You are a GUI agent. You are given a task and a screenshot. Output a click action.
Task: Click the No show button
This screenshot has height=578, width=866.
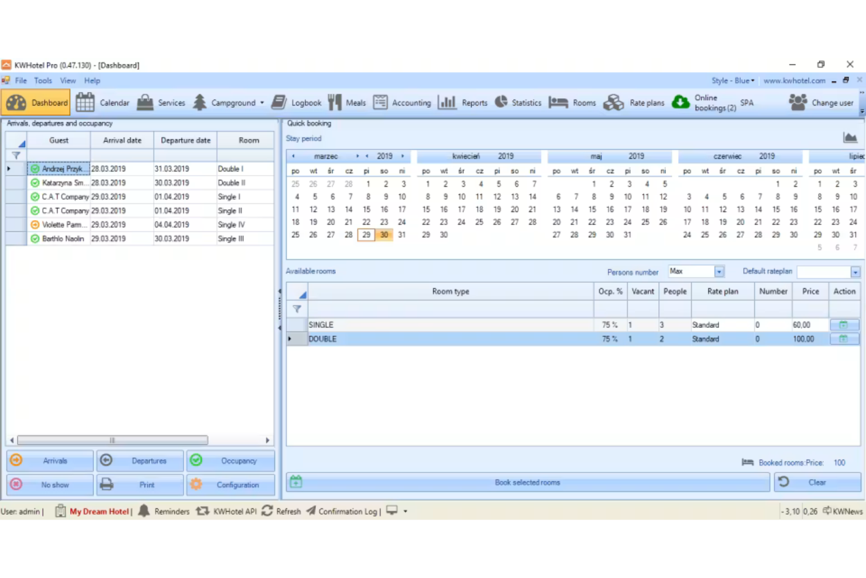[50, 484]
